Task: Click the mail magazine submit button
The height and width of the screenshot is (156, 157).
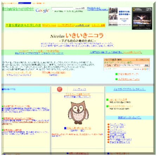Action: [x=146, y=65]
